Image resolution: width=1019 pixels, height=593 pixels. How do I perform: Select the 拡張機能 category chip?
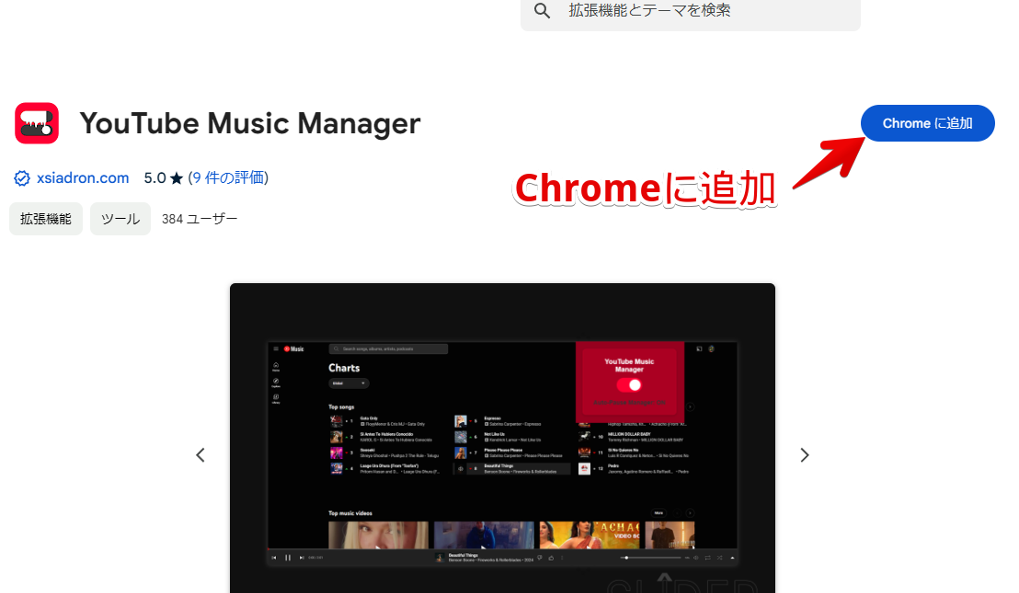45,219
